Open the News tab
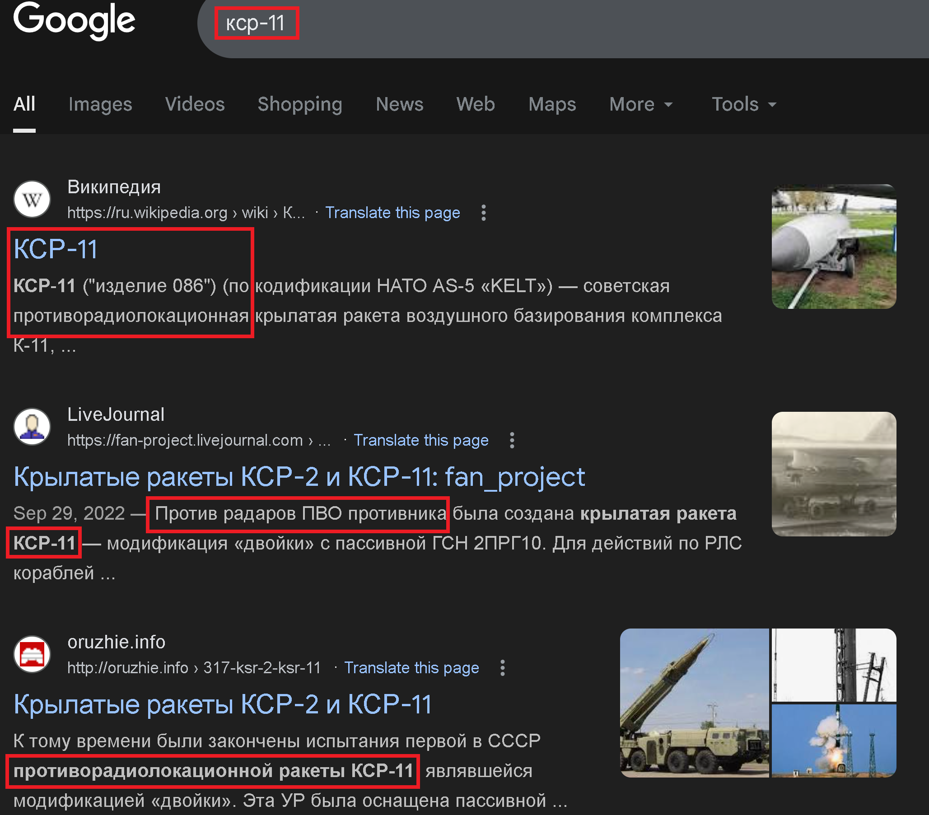Image resolution: width=929 pixels, height=815 pixels. [399, 104]
